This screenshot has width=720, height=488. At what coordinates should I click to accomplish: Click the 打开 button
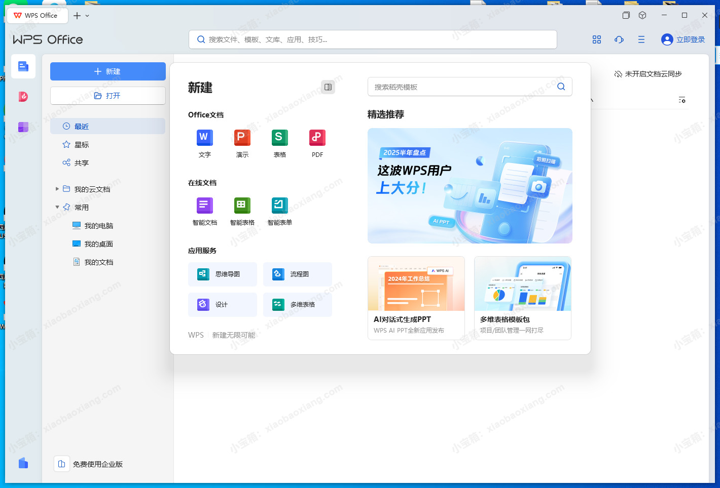(x=107, y=96)
